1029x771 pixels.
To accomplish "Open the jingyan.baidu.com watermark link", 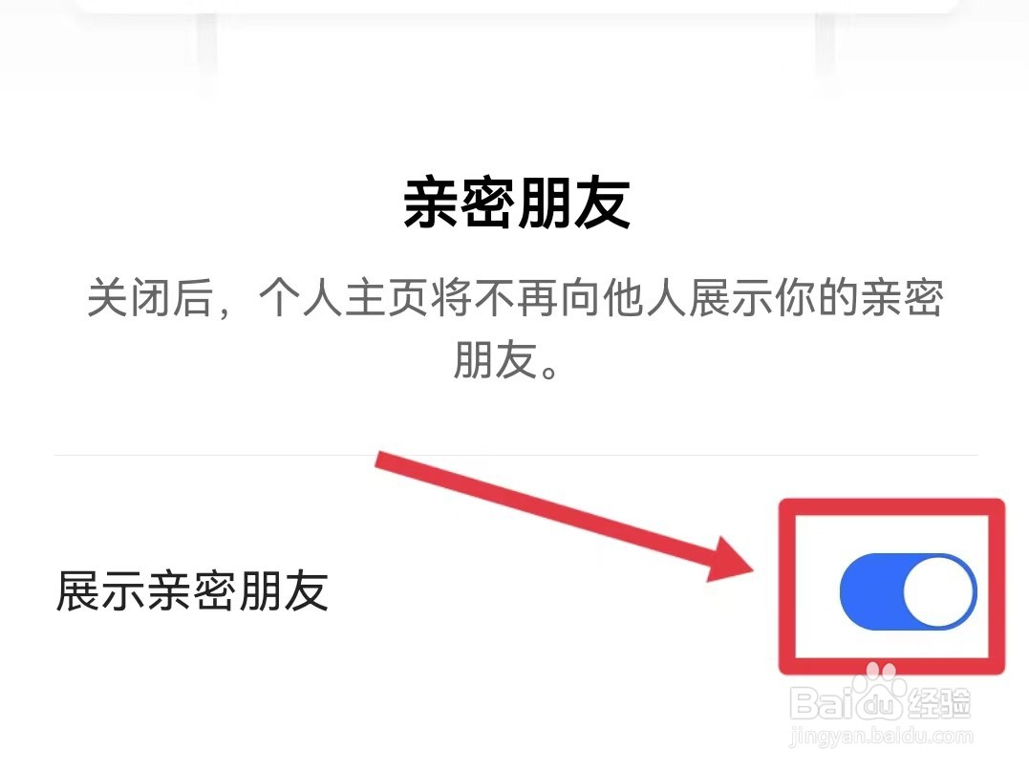I will (882, 736).
